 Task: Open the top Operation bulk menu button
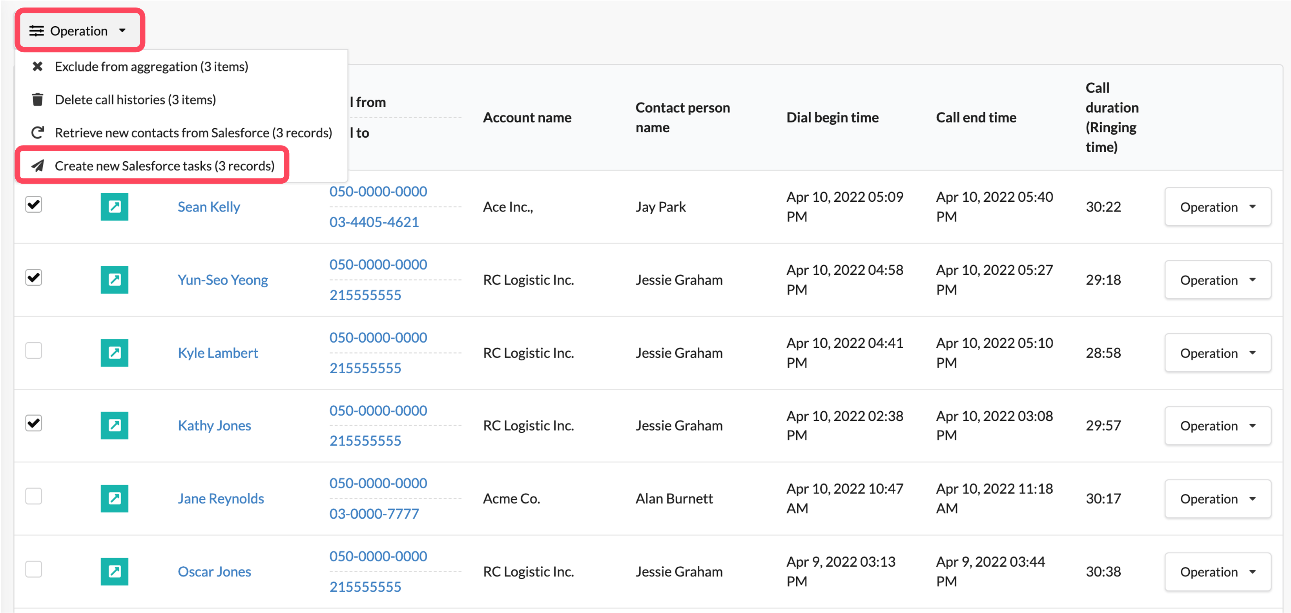pos(79,31)
